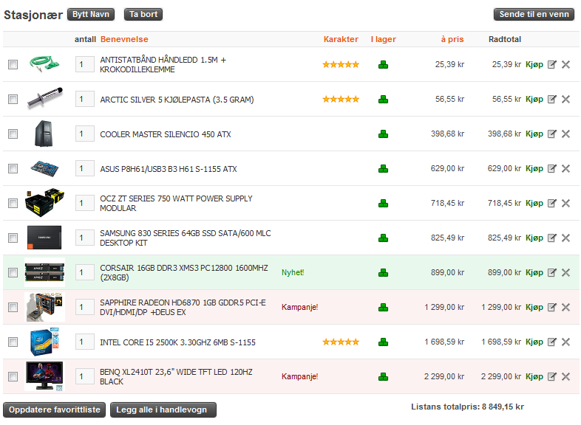
Task: Sort by I lager column header
Action: 383,39
